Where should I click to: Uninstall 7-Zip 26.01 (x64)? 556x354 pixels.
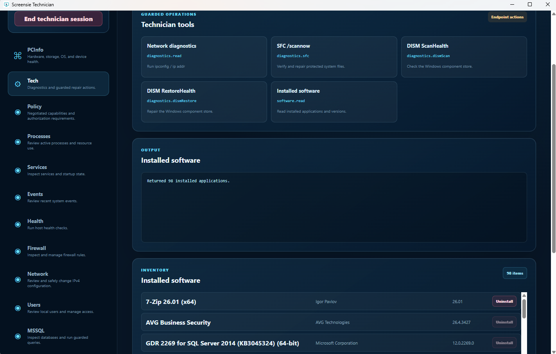pos(504,302)
